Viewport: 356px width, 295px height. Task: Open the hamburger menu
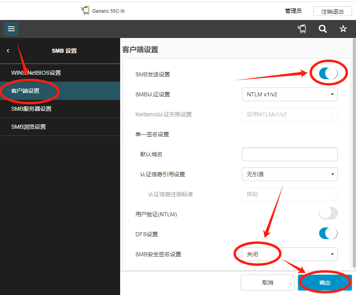(11, 29)
